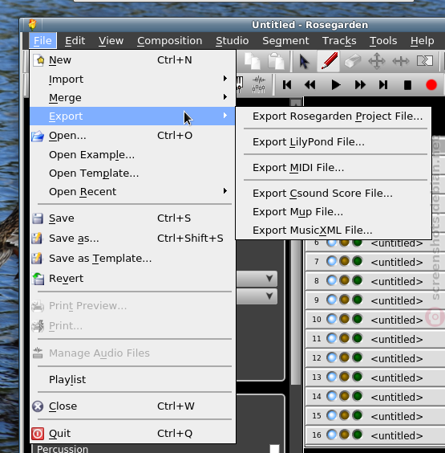
Task: Stop playback with the stop button
Action: click(407, 85)
